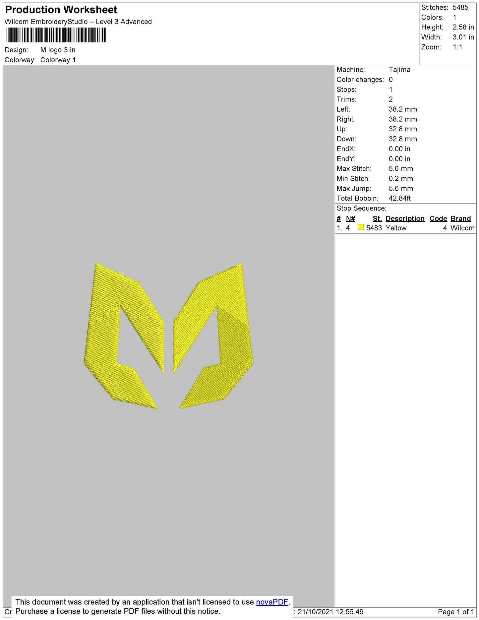Click the date stamp '21/10/2021 12.56.49'

point(330,612)
